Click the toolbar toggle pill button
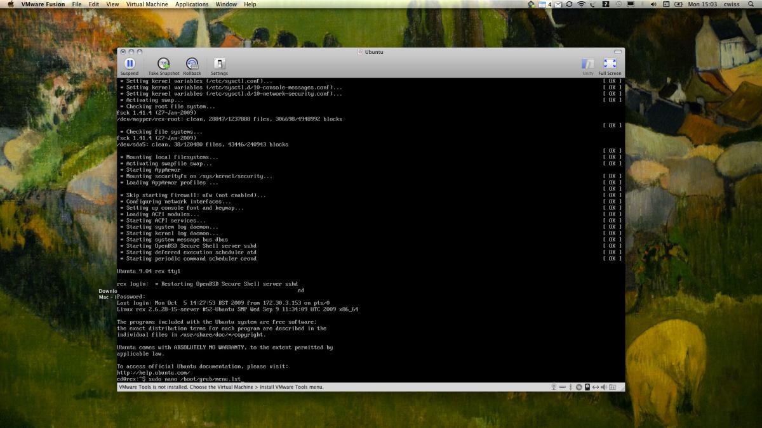762x428 pixels. click(617, 52)
